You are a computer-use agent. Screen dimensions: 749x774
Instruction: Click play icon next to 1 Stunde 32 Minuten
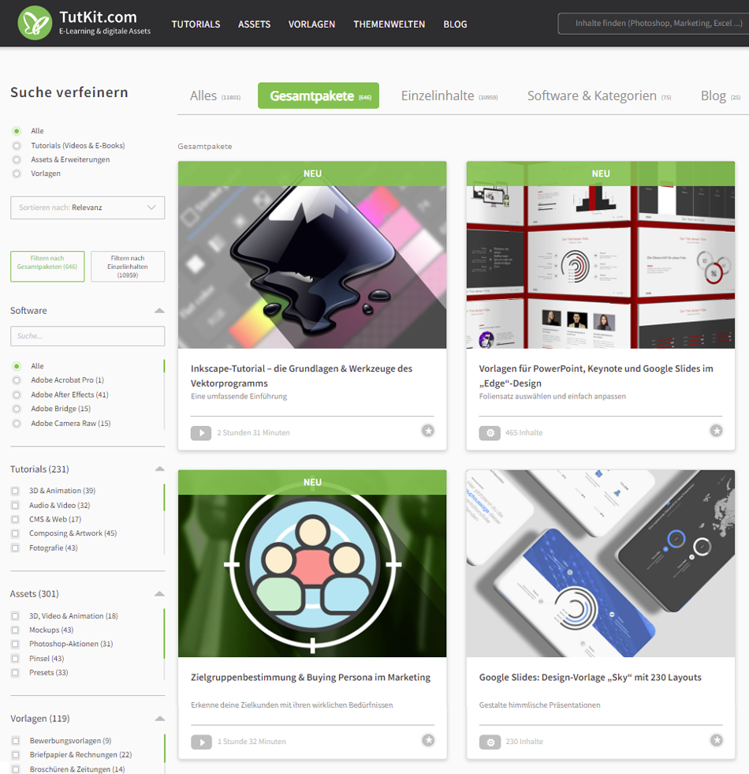(x=201, y=742)
